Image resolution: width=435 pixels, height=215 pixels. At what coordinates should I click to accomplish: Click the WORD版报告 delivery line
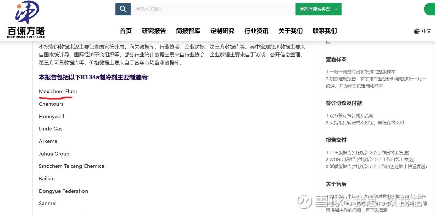click(370, 159)
